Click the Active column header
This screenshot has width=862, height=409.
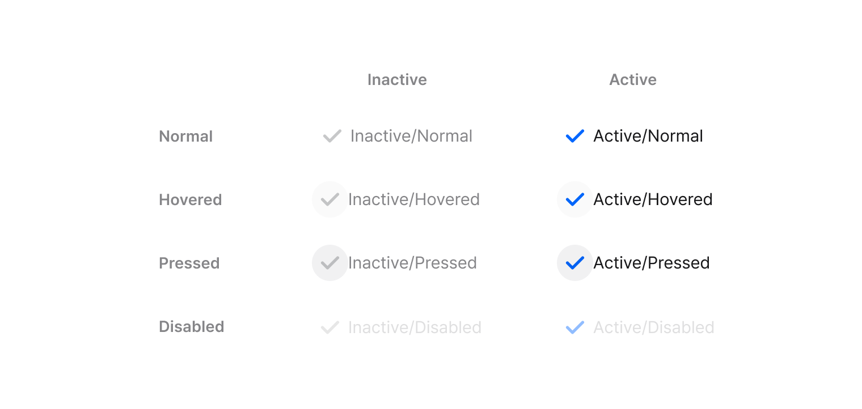632,80
